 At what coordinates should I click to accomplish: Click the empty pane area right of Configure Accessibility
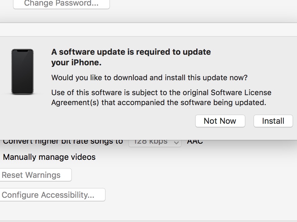201,195
